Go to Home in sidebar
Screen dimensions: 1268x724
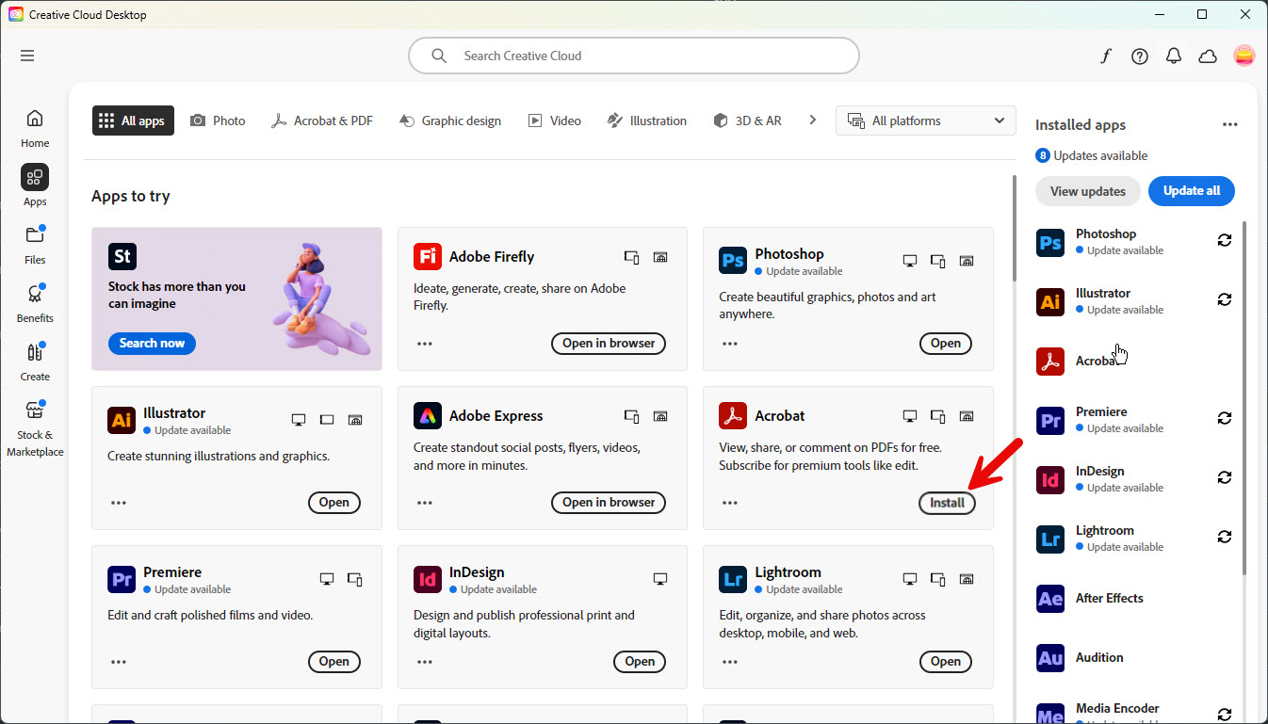[x=35, y=128]
